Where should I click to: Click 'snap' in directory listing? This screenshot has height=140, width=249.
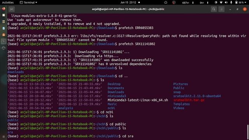177,92
